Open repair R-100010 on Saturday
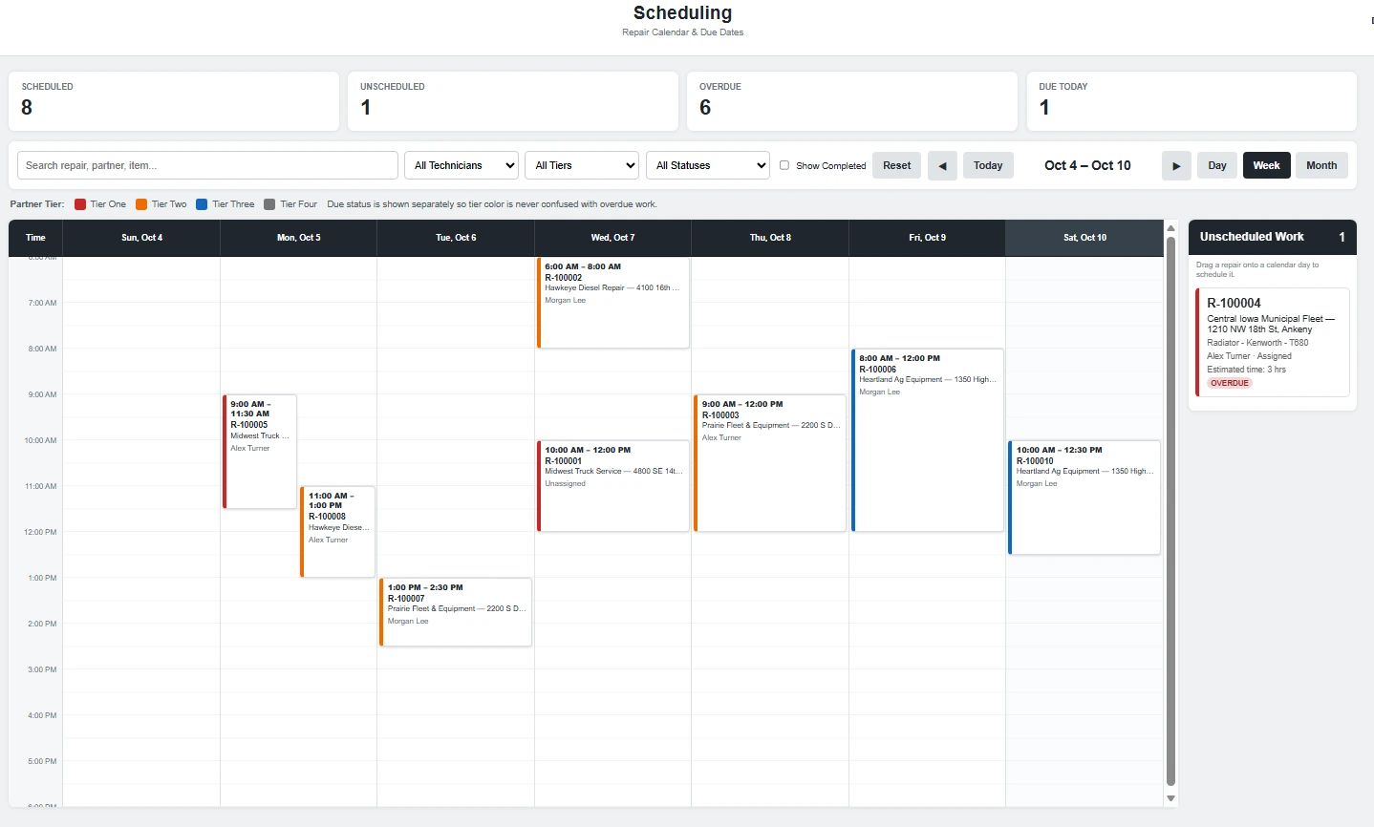The width and height of the screenshot is (1374, 827). (1084, 498)
